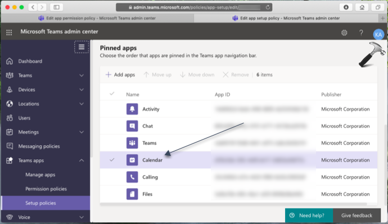Open settings gear in admin center header

pos(344,33)
